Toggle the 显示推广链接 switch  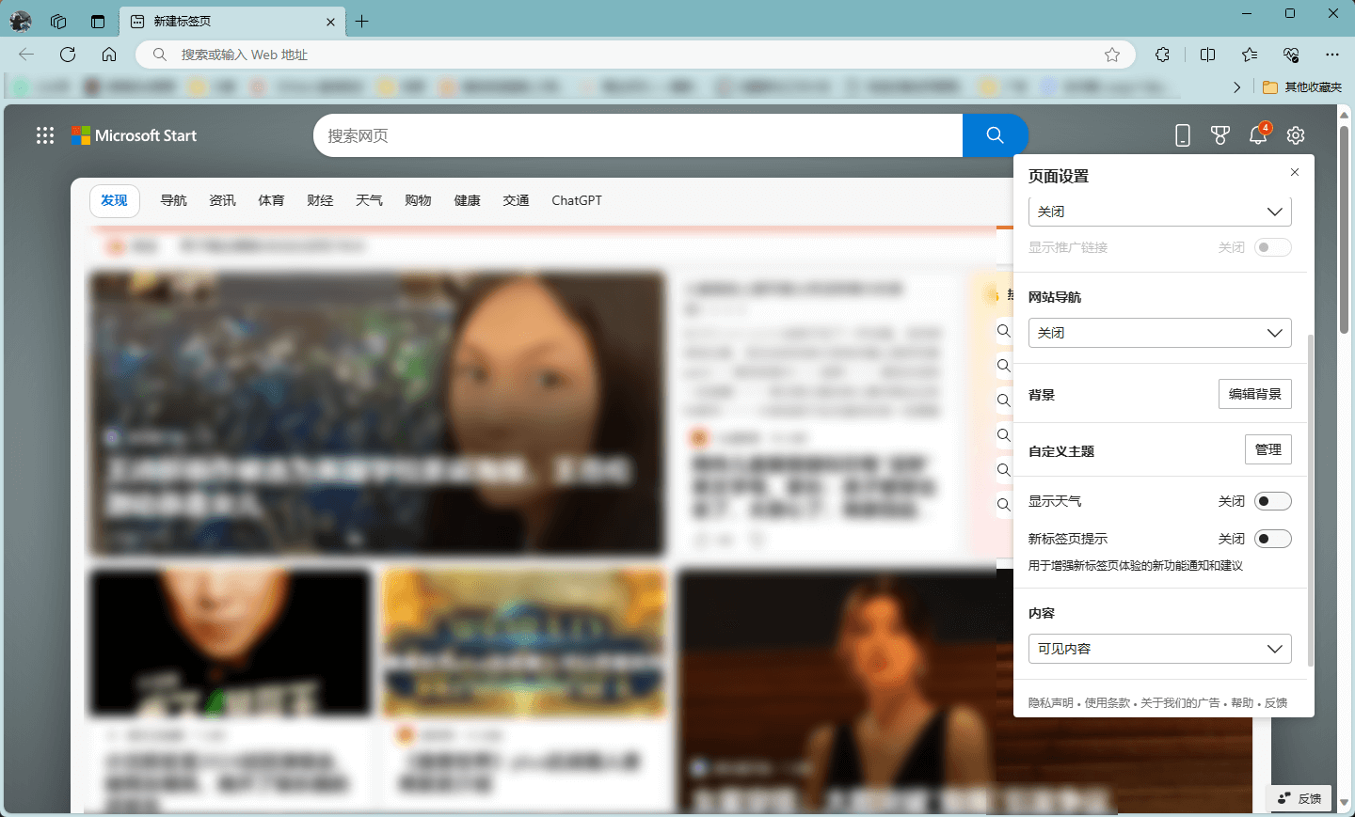1272,247
